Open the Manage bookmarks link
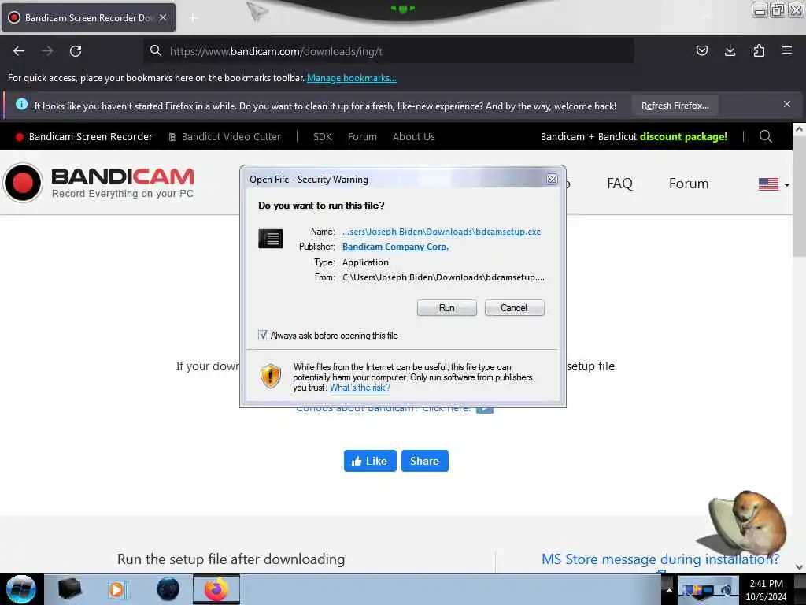Image resolution: width=806 pixels, height=605 pixels. pyautogui.click(x=352, y=78)
